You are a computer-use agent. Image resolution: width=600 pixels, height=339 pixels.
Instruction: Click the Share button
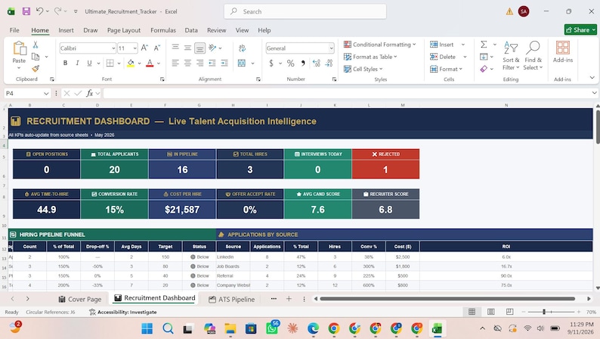tap(580, 30)
